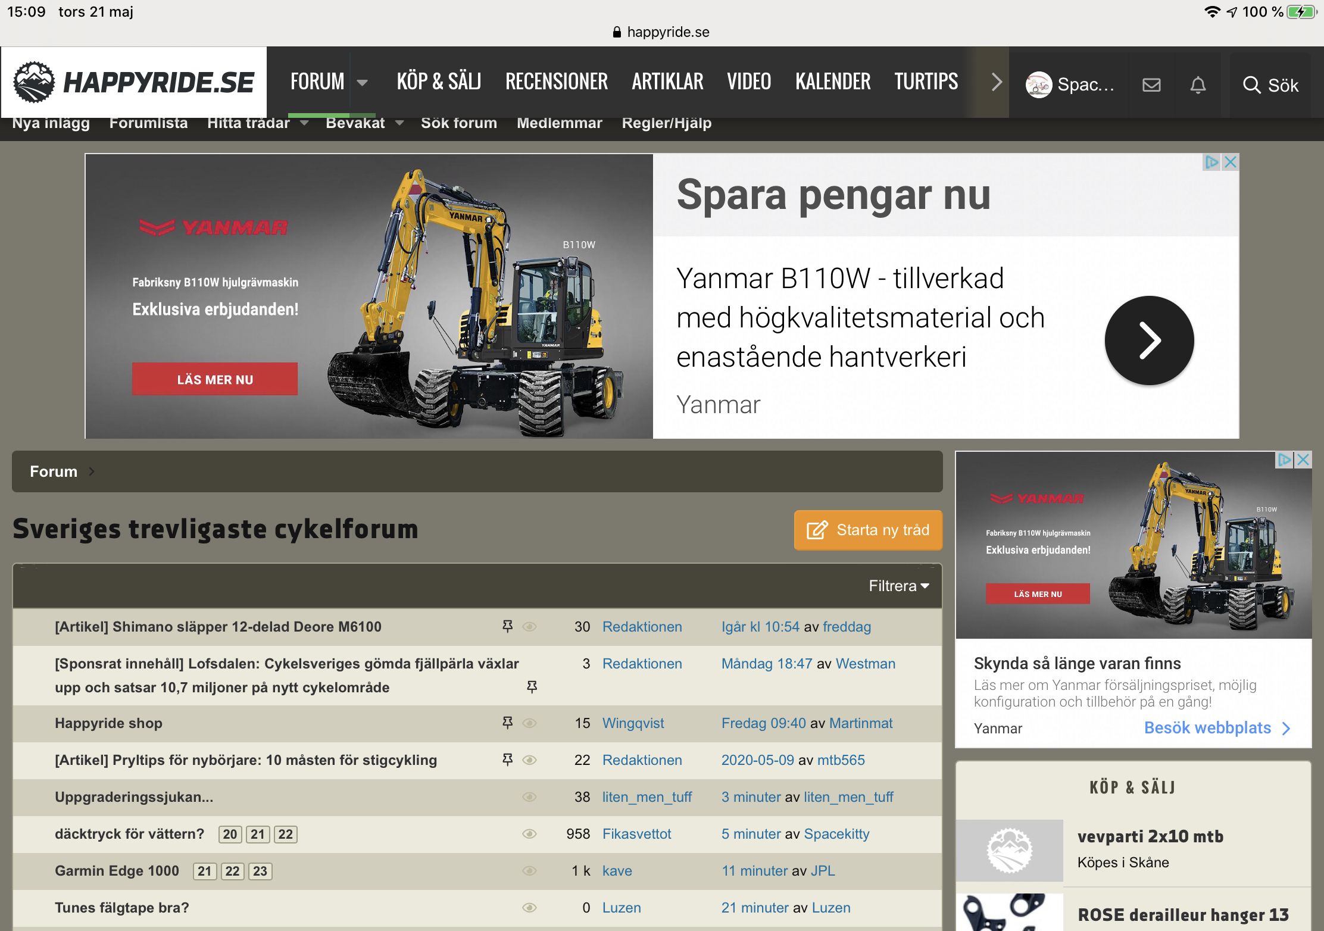This screenshot has width=1324, height=931.
Task: Open the inbox envelope icon
Action: 1151,85
